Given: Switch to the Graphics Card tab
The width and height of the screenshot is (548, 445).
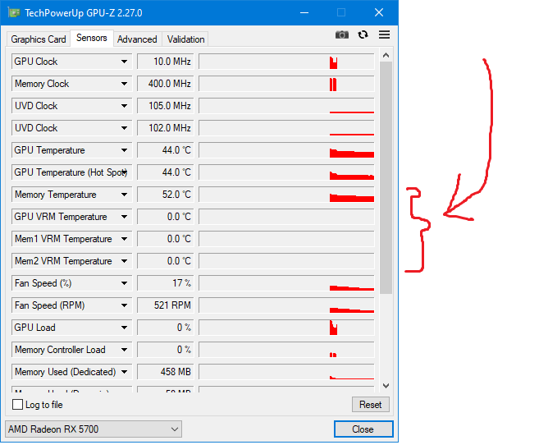Looking at the screenshot, I should point(39,39).
